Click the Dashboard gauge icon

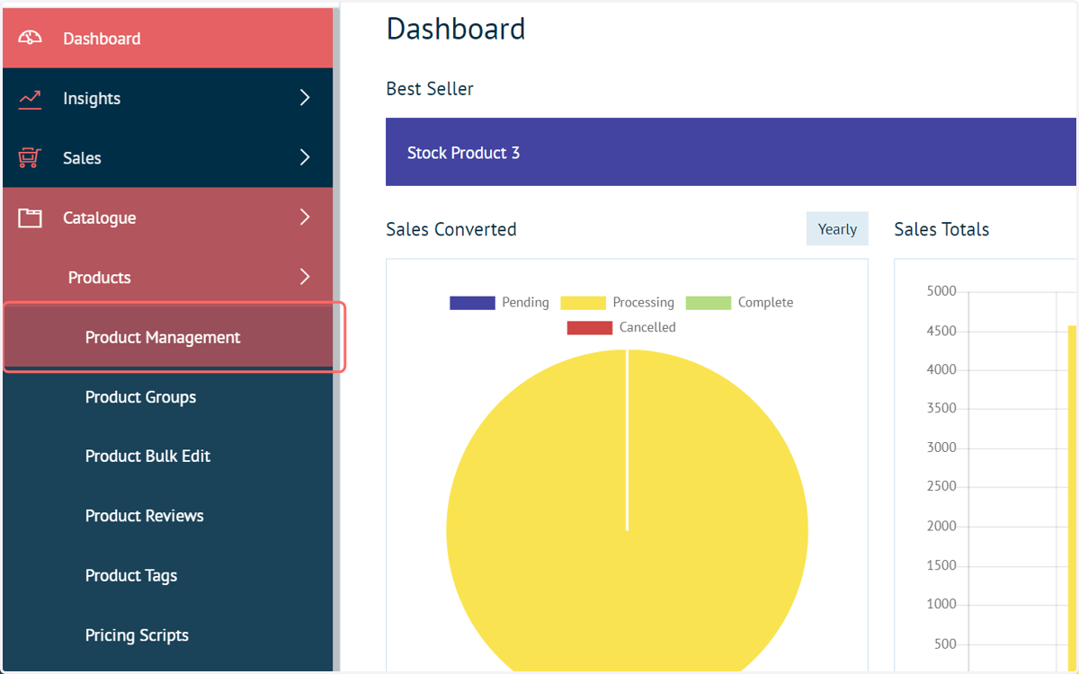point(30,38)
